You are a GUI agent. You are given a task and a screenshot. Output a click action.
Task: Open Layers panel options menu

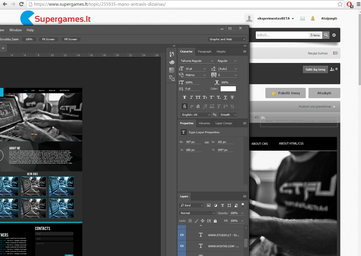pos(245,196)
